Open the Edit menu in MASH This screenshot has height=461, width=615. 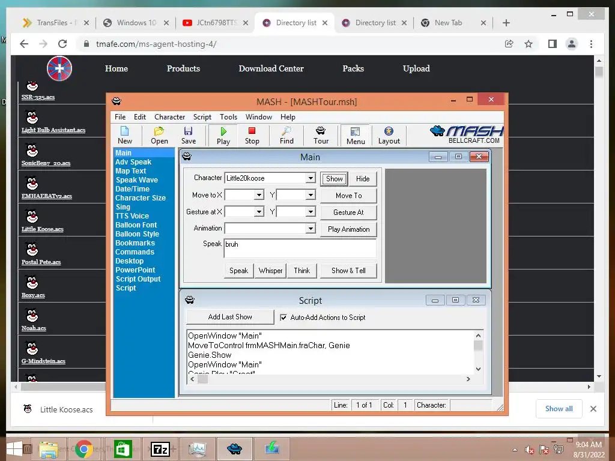139,117
